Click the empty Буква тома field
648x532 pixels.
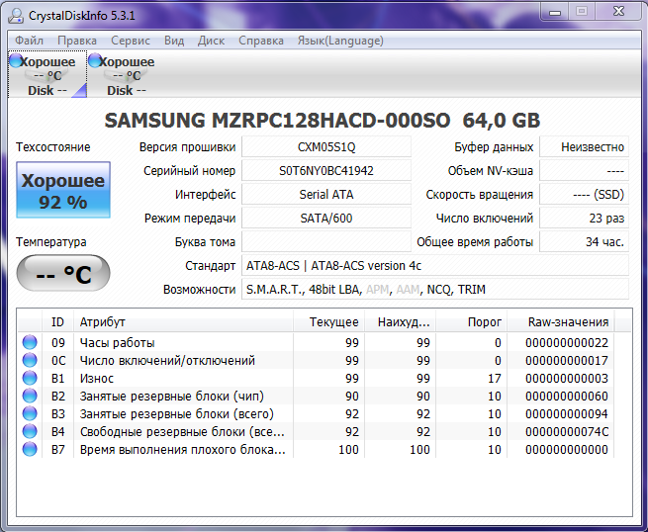point(326,242)
